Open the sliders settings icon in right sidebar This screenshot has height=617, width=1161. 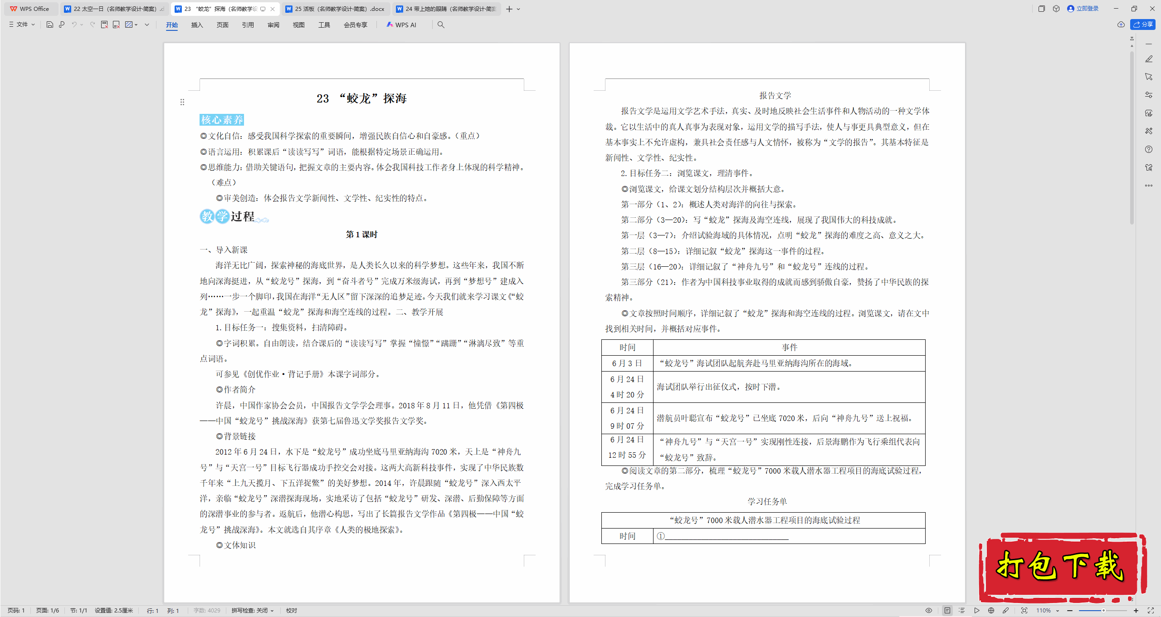pyautogui.click(x=1149, y=95)
